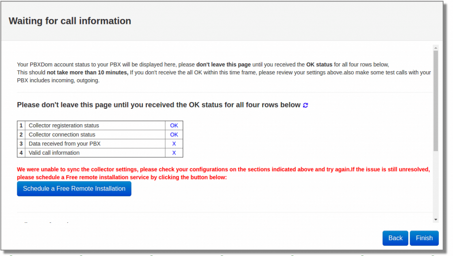Click the OK indicator for Collector connection status

(x=174, y=134)
